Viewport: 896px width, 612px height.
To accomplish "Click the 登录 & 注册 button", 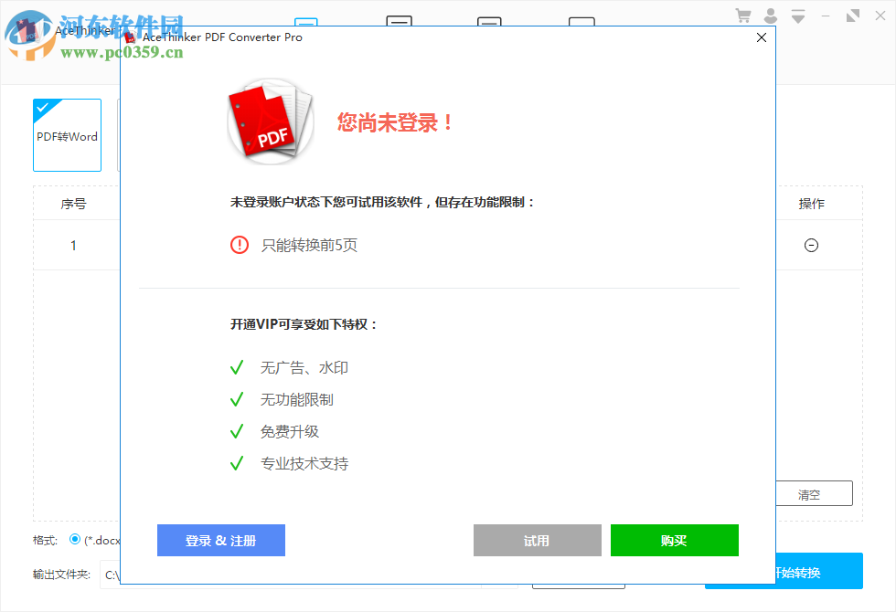I will point(220,540).
